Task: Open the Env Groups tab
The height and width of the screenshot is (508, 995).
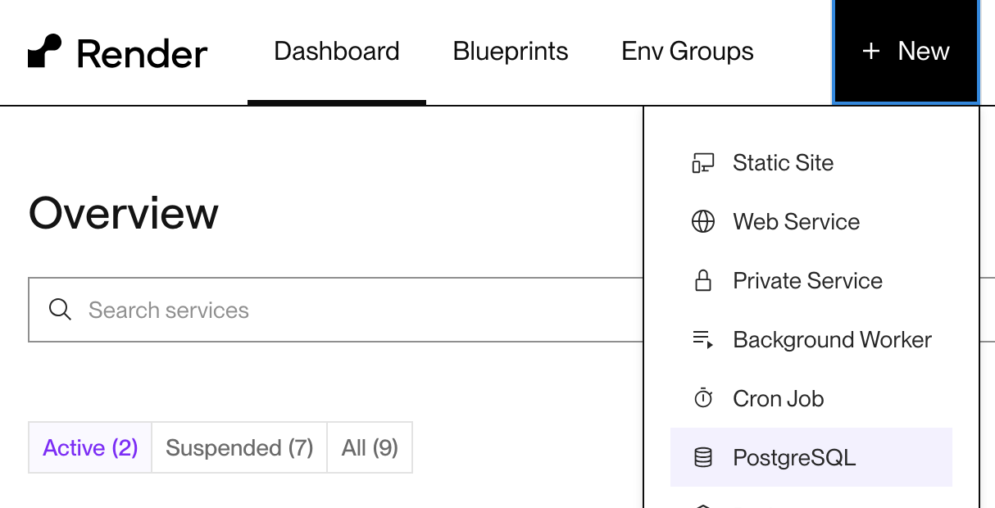Action: (x=688, y=52)
